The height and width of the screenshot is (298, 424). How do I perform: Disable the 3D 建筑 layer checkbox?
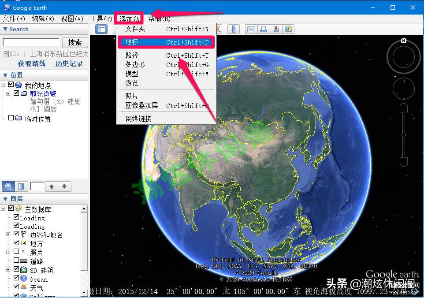pyautogui.click(x=16, y=269)
